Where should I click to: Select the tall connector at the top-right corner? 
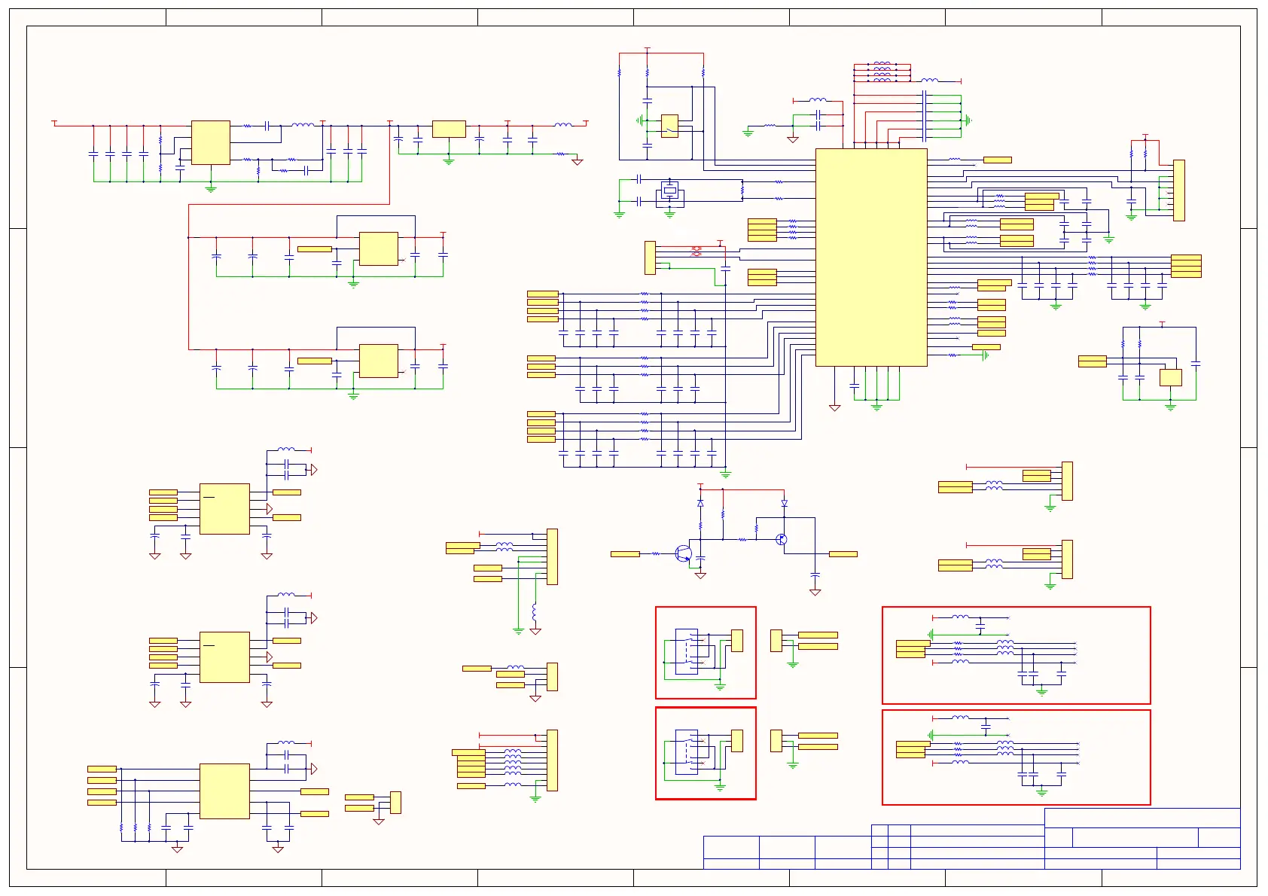(1179, 190)
